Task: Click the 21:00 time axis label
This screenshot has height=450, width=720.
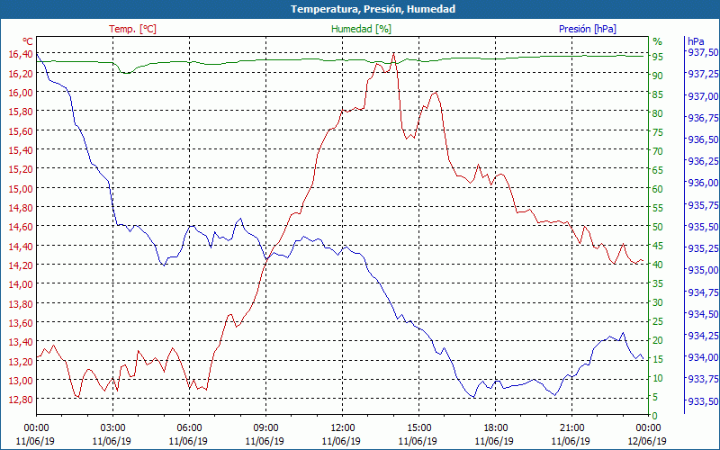Action: point(571,428)
